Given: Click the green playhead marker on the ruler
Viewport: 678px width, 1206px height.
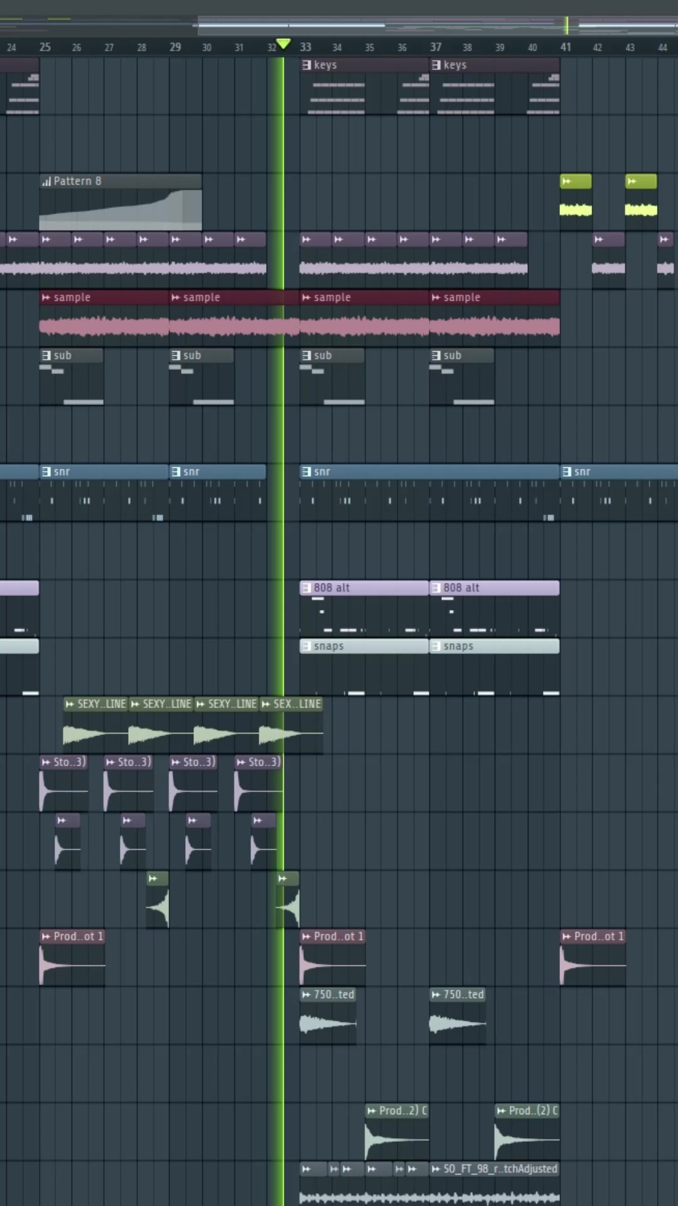Looking at the screenshot, I should pyautogui.click(x=283, y=43).
